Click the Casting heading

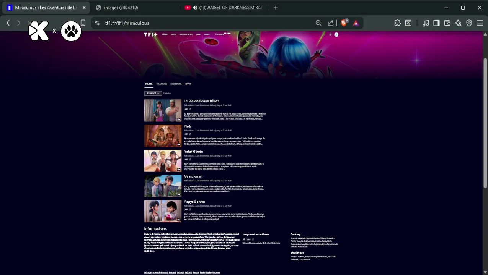click(x=295, y=234)
